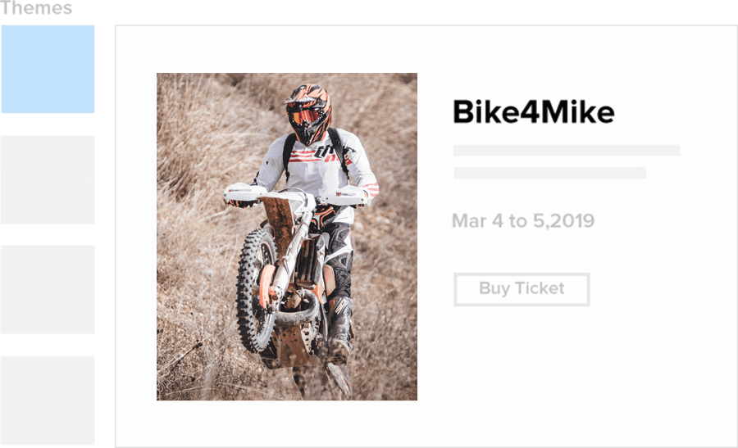
Task: Click the shorter grey description placeholder line
Action: pos(549,173)
